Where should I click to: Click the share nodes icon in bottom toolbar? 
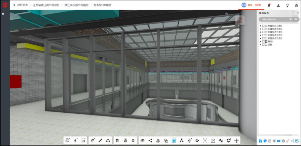(150, 141)
